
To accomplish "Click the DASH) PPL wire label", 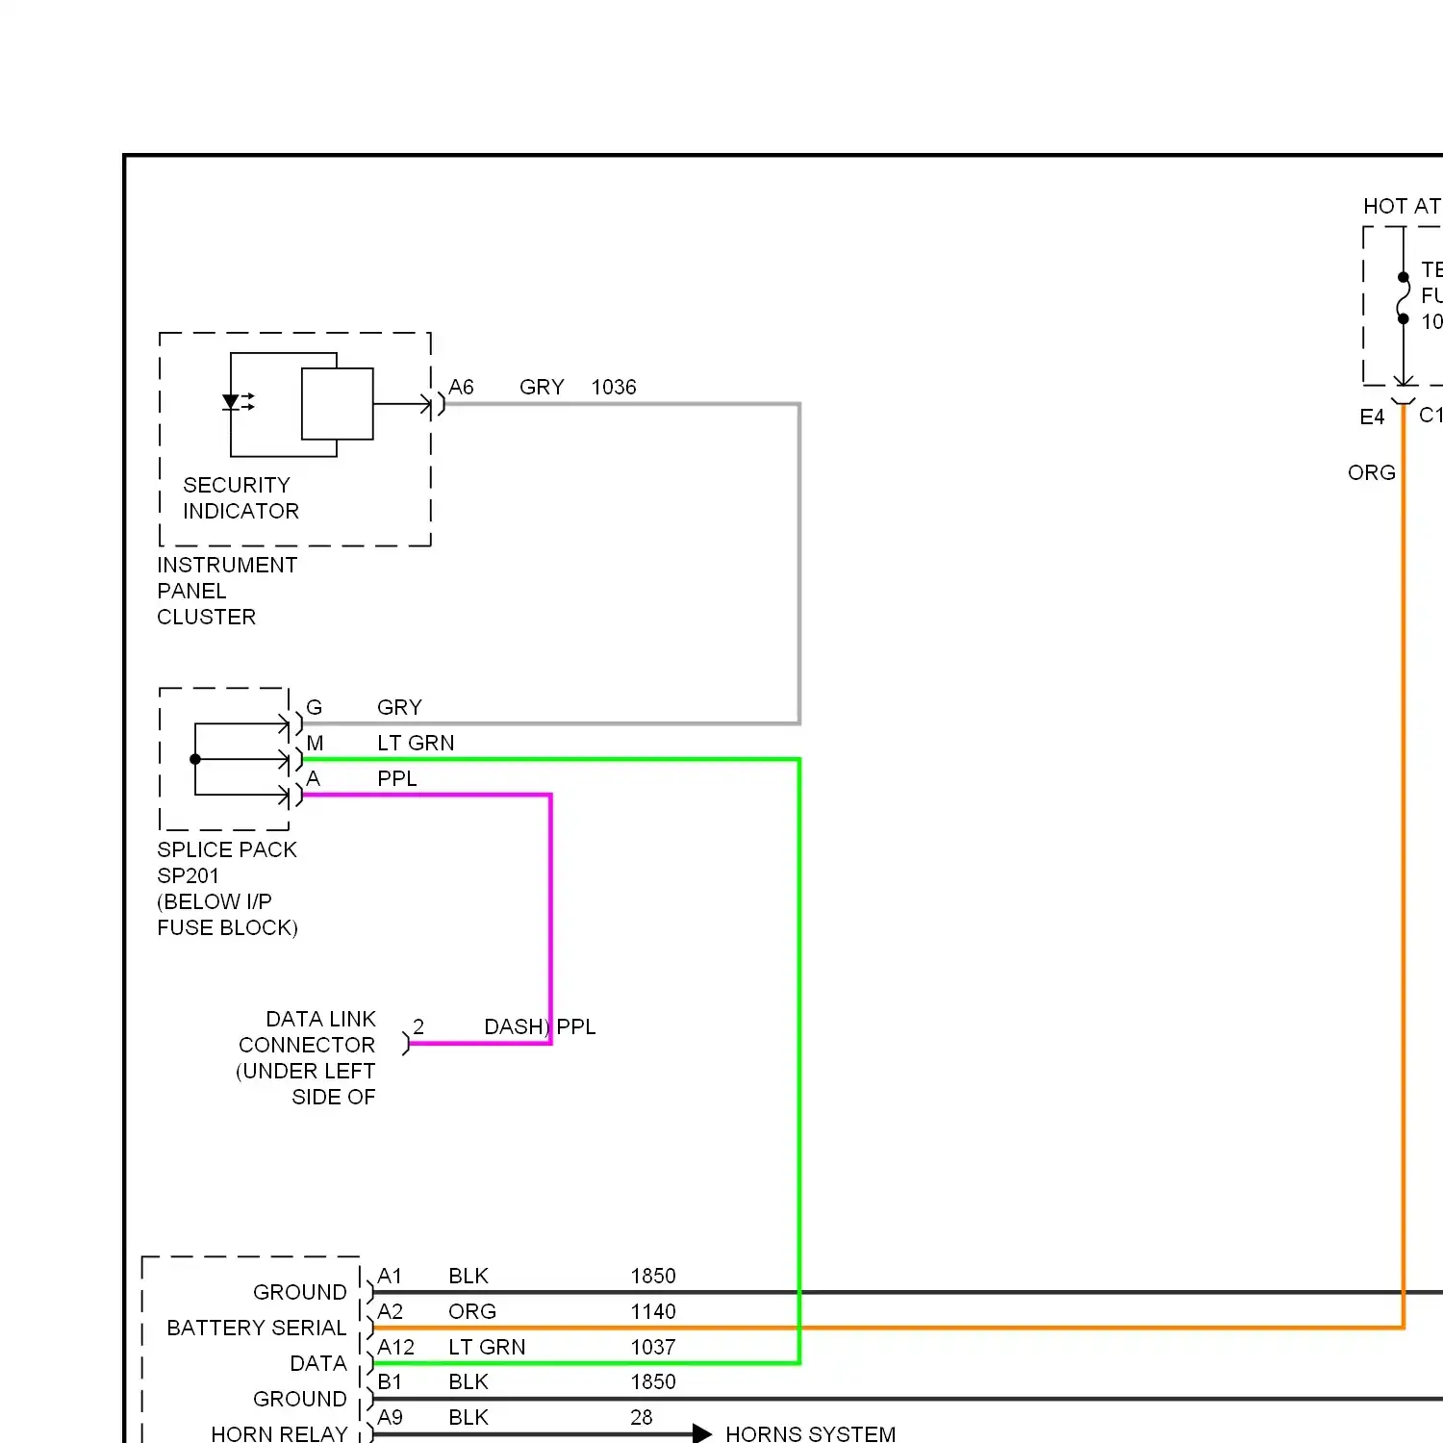I will click(x=540, y=1026).
